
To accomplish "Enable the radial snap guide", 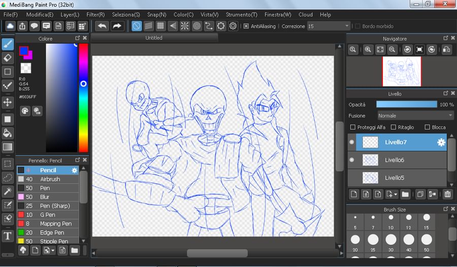I will (184, 26).
